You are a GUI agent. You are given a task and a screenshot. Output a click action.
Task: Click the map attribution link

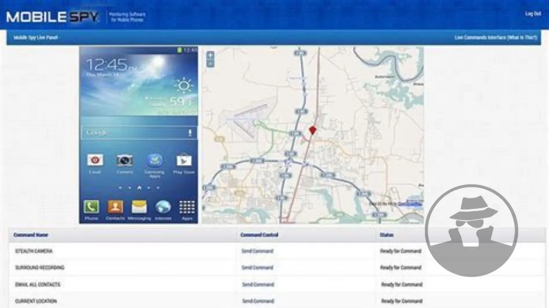point(410,204)
